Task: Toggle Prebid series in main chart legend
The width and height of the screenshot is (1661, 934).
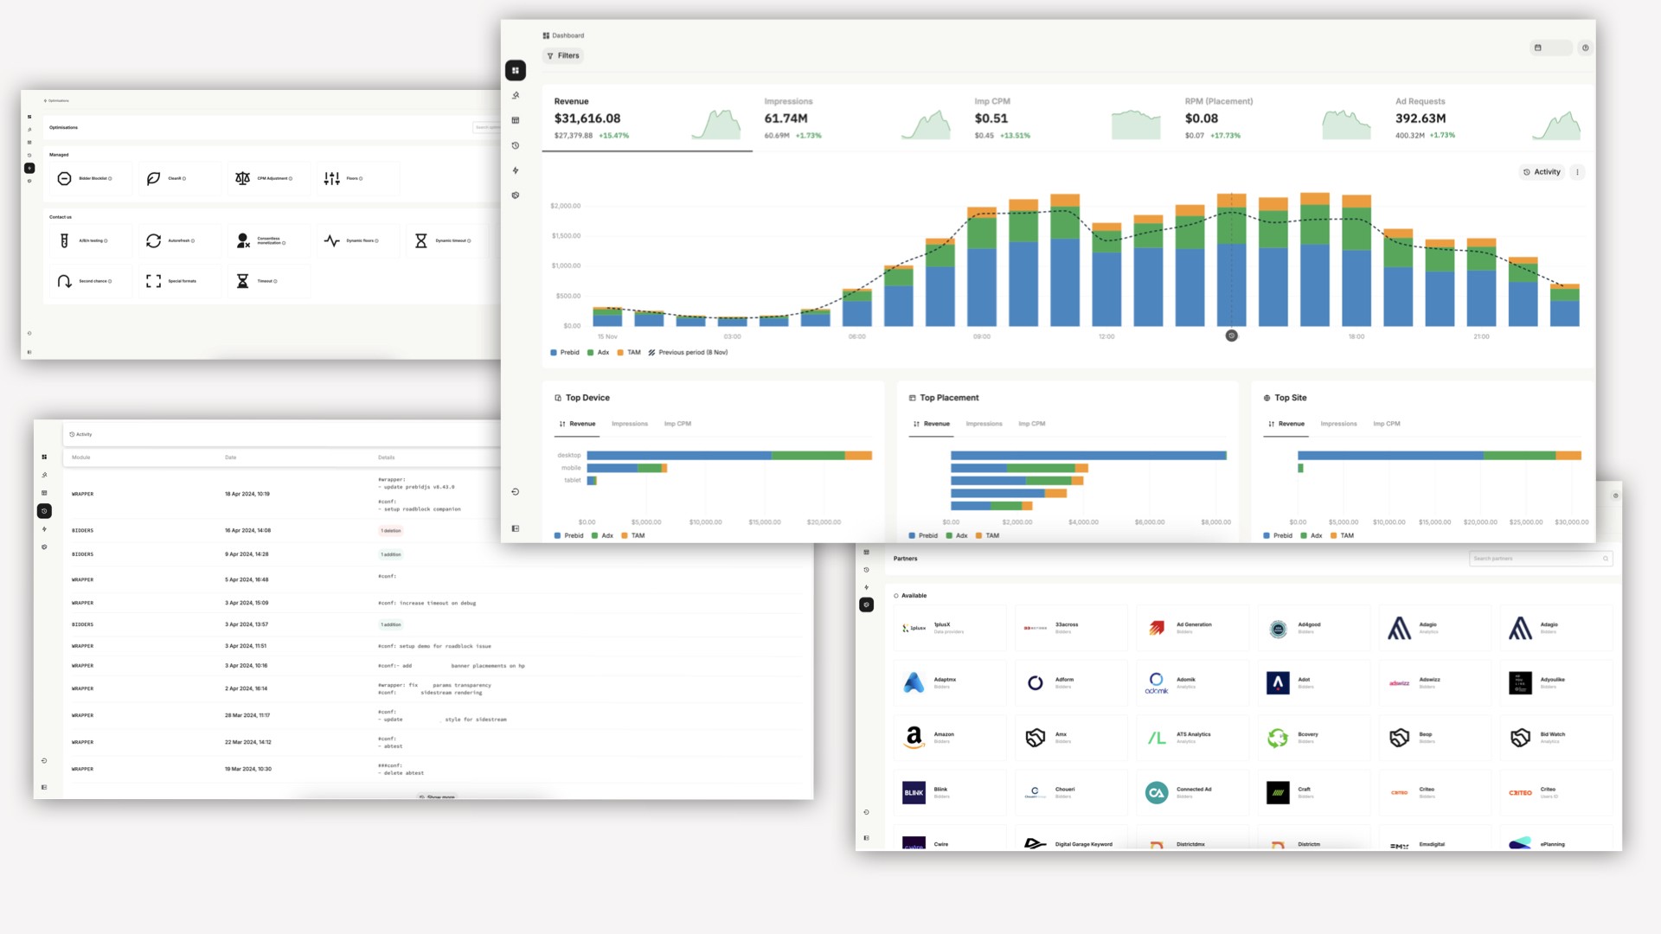Action: (565, 353)
